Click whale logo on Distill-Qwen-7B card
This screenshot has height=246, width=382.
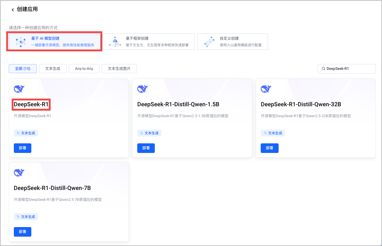[19, 173]
